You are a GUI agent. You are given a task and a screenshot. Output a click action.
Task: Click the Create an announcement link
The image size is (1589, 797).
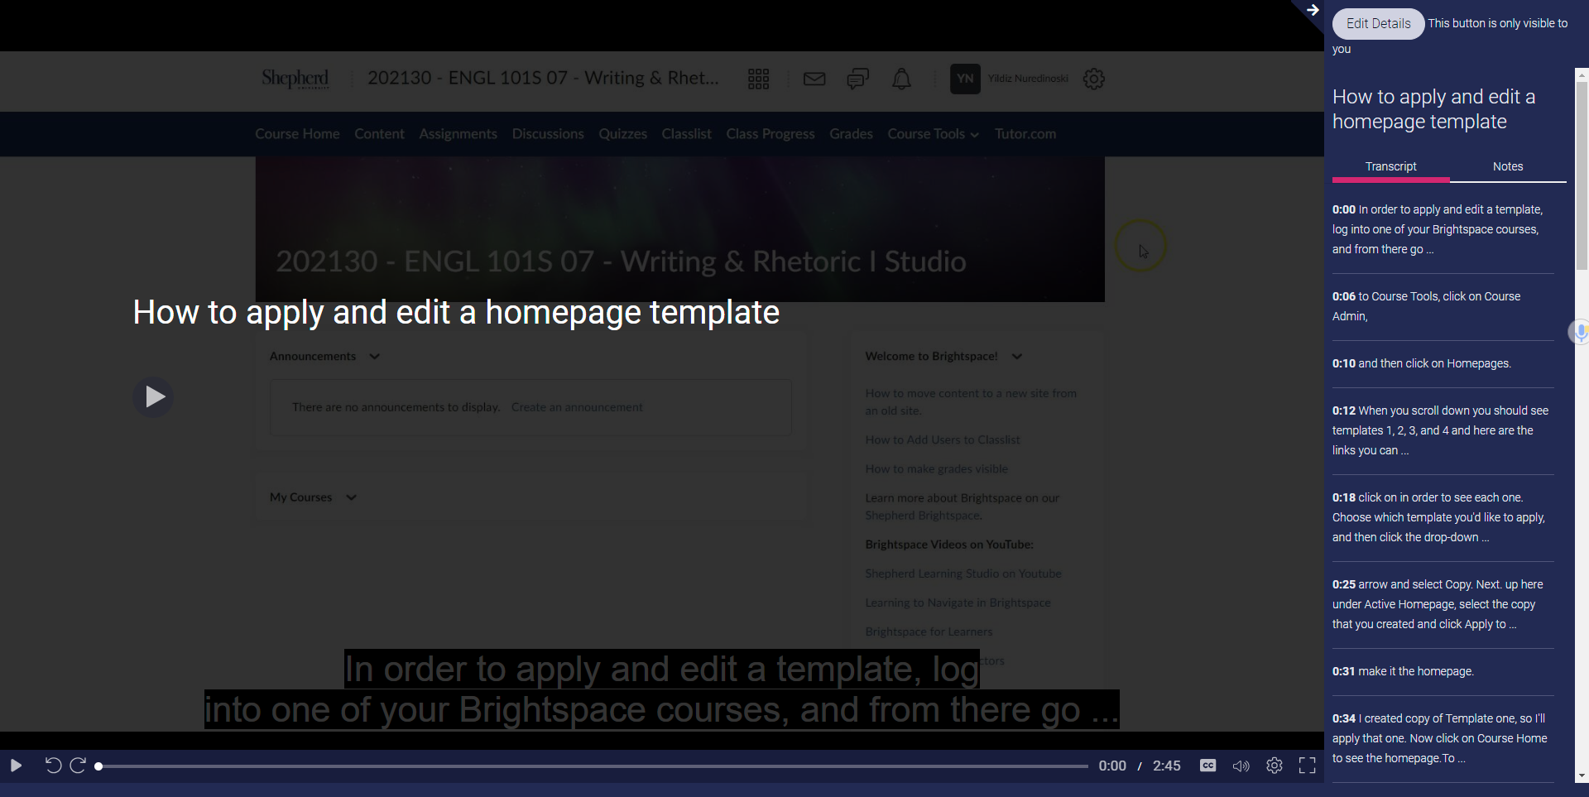[x=577, y=406]
